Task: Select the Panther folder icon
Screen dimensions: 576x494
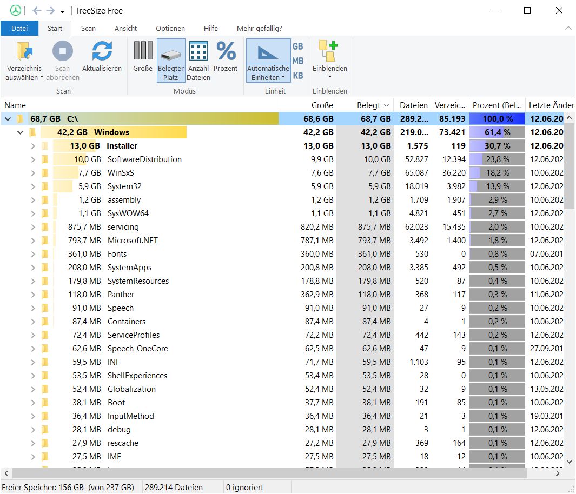Action: click(45, 295)
